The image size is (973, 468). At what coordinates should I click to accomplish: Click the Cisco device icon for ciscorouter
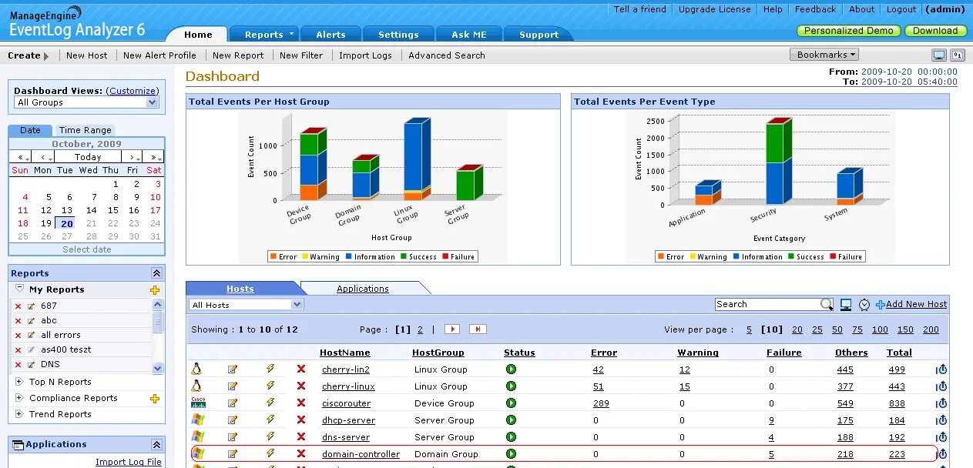(x=198, y=403)
